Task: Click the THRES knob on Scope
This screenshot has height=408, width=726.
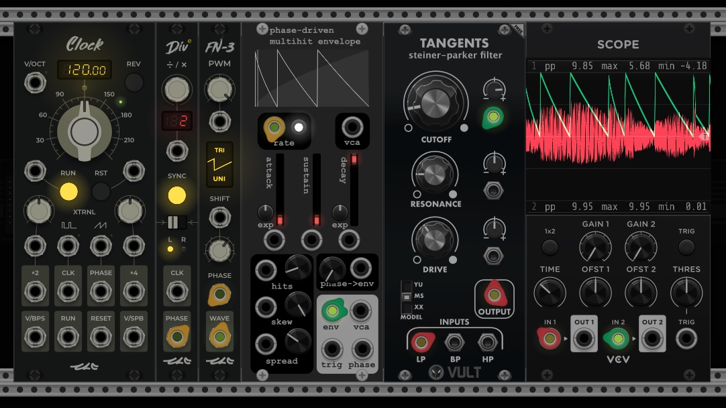Action: pyautogui.click(x=686, y=292)
